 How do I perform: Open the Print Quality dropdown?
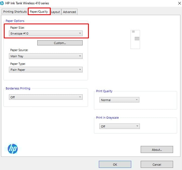coord(119,100)
